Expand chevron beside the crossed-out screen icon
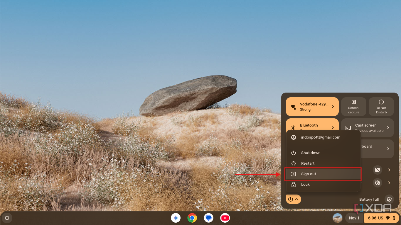The width and height of the screenshot is (401, 225). pyautogui.click(x=389, y=170)
